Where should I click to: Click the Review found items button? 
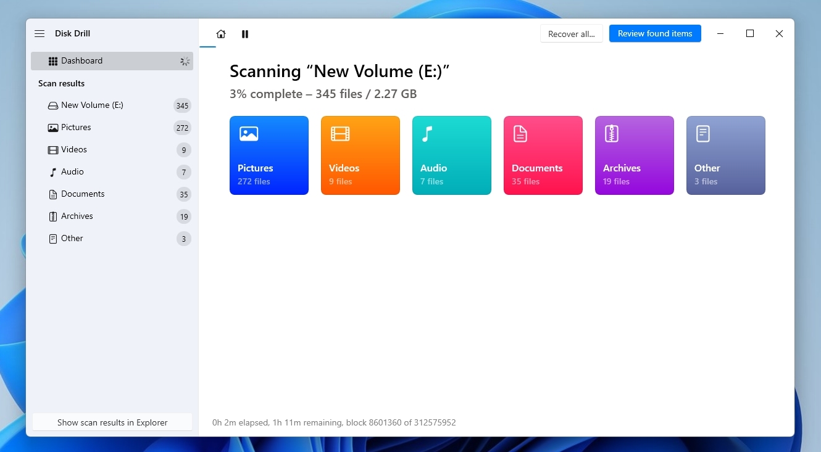click(x=655, y=33)
